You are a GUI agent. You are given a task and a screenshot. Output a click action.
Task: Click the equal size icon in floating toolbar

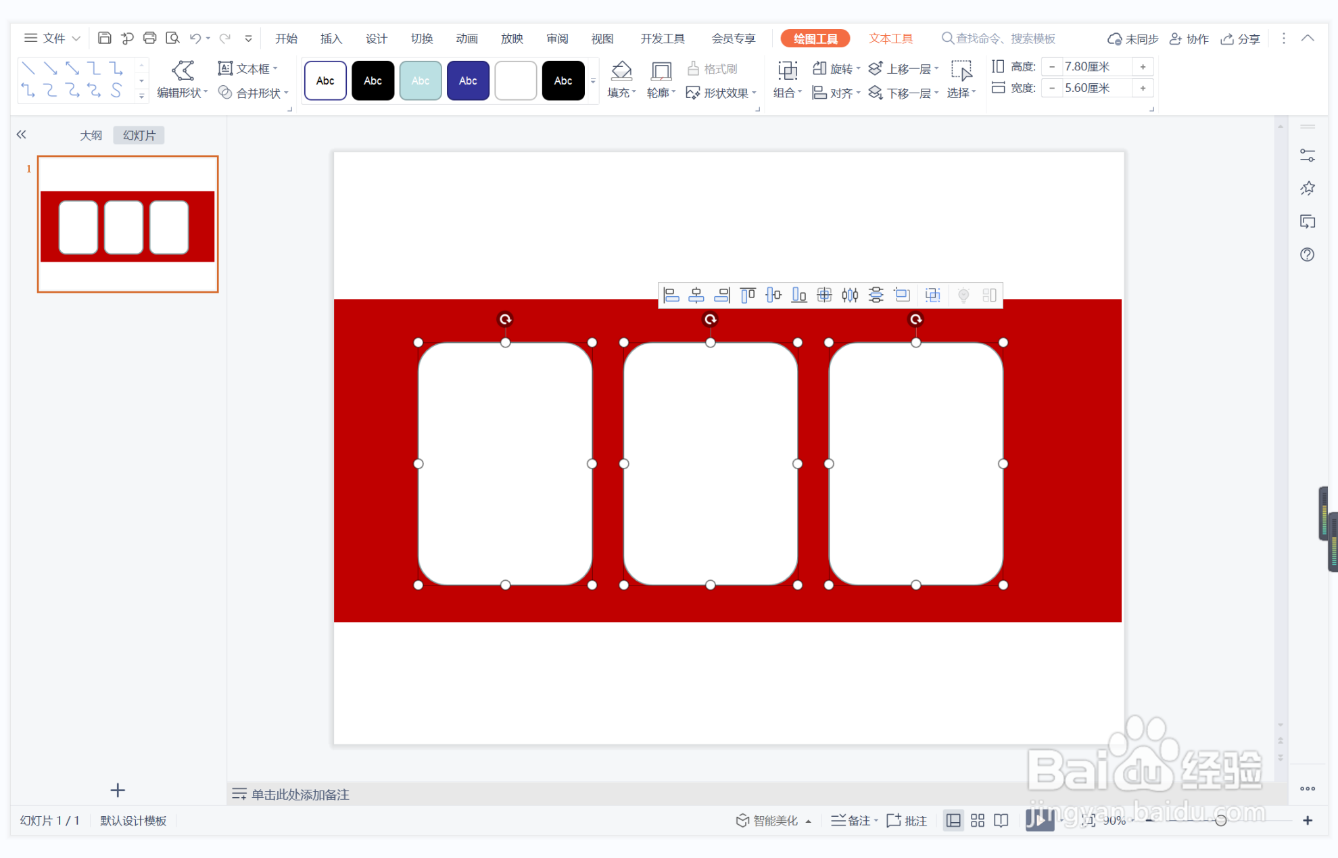[x=901, y=295]
